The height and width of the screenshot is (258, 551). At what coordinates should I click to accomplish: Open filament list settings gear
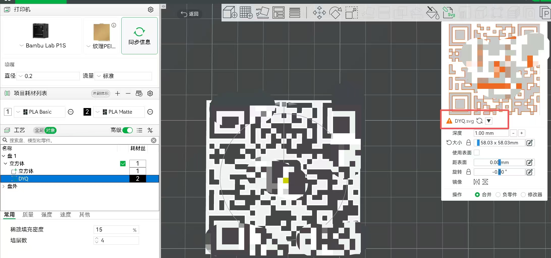pyautogui.click(x=150, y=93)
